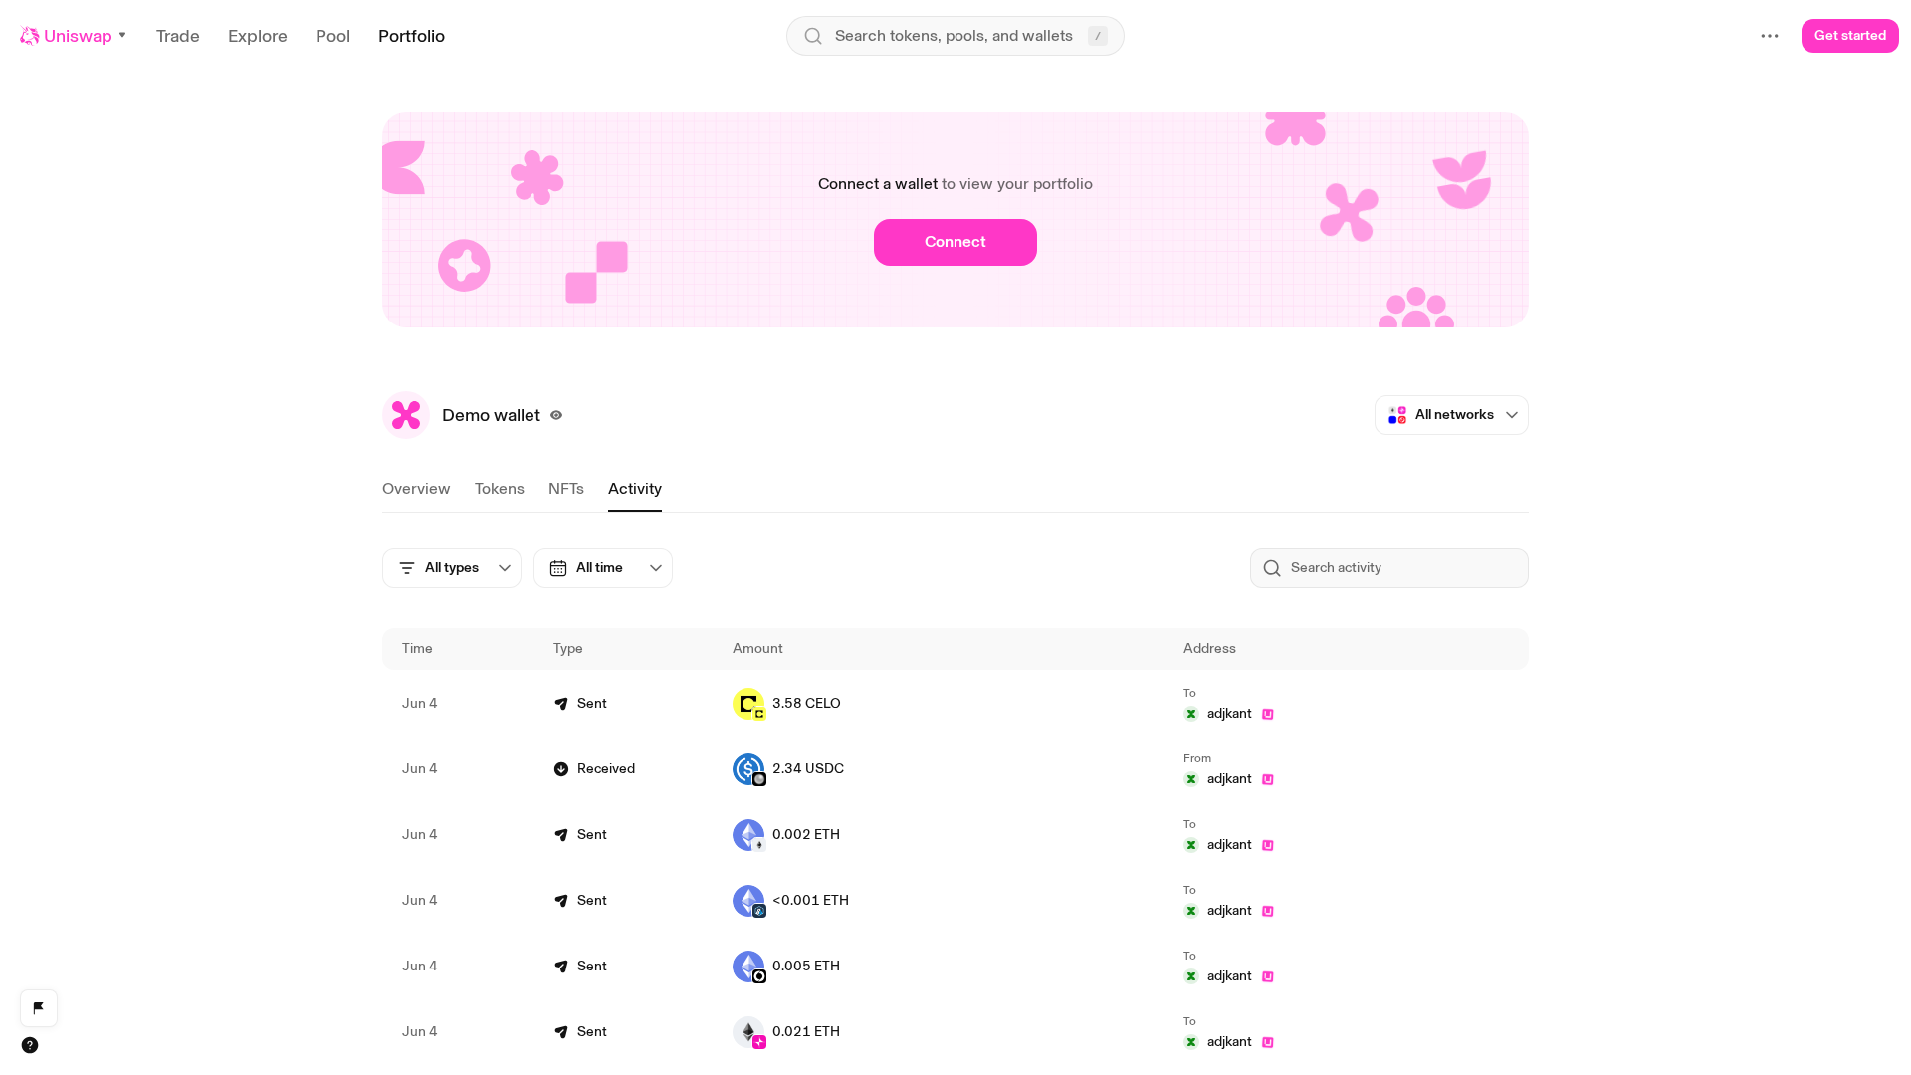
Task: Click the <0.001 ETH amount
Action: (x=810, y=901)
